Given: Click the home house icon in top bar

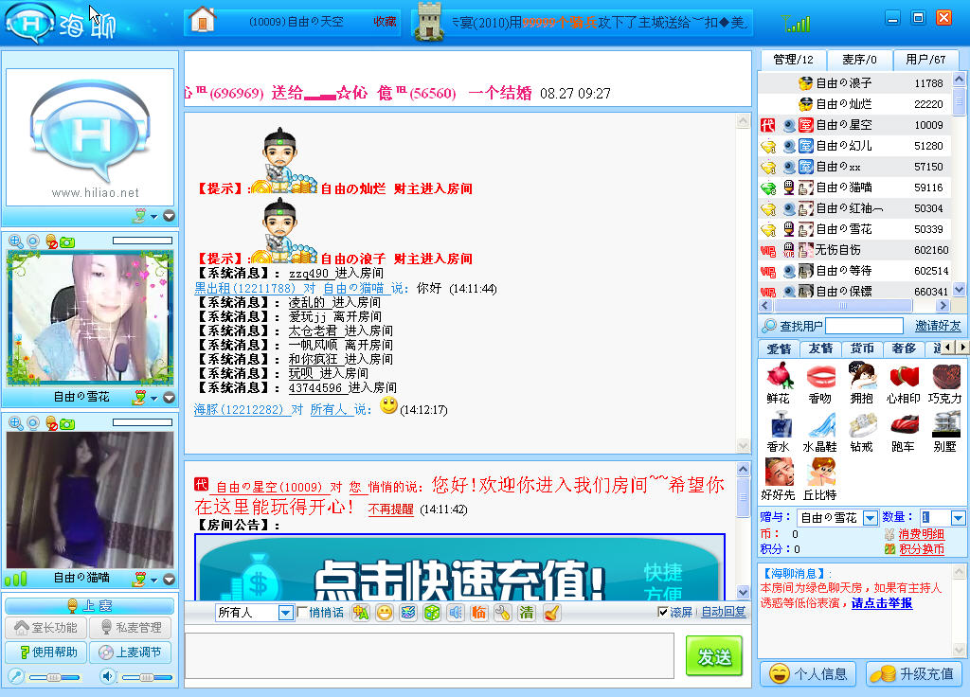Looking at the screenshot, I should point(203,19).
